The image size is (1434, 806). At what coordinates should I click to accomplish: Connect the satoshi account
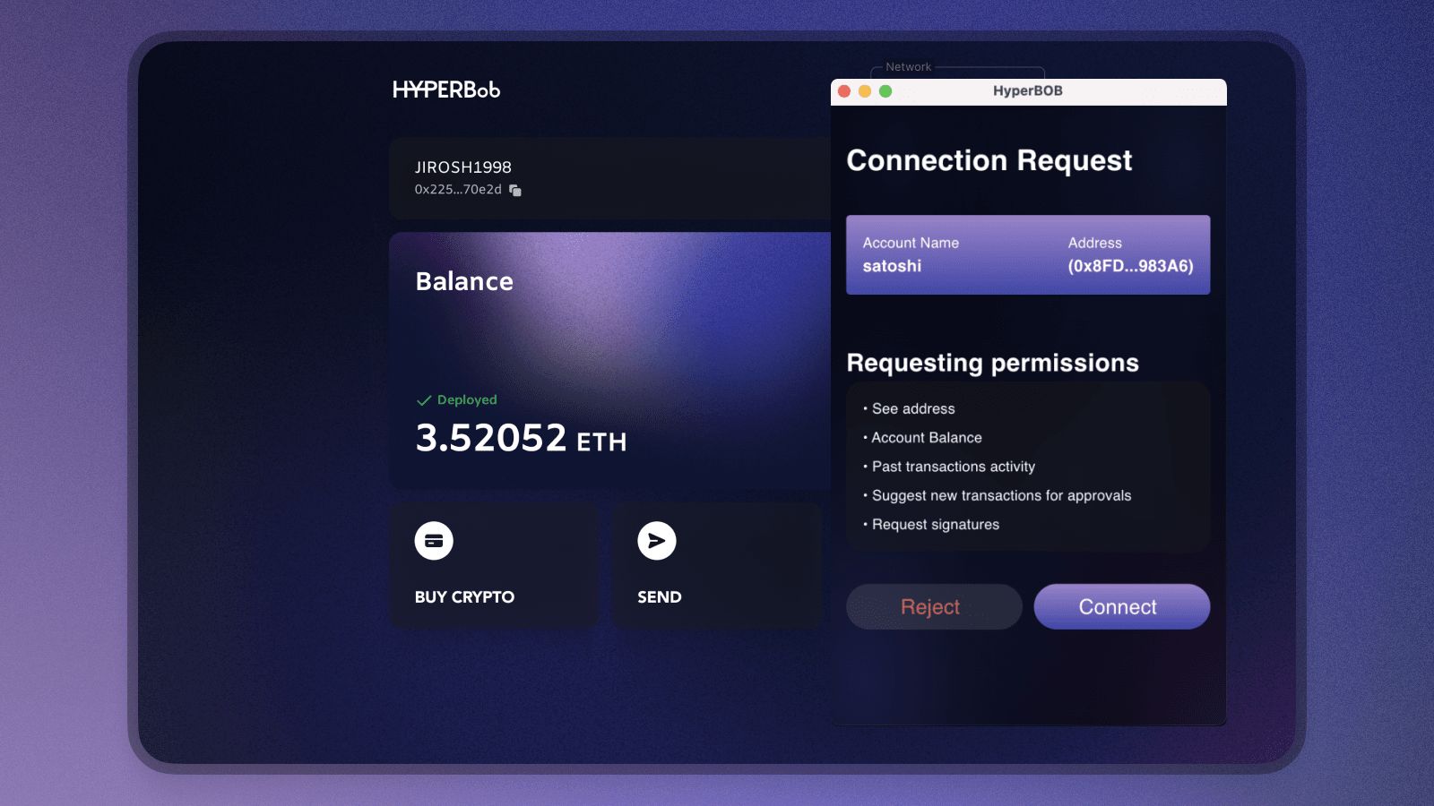tap(1122, 606)
